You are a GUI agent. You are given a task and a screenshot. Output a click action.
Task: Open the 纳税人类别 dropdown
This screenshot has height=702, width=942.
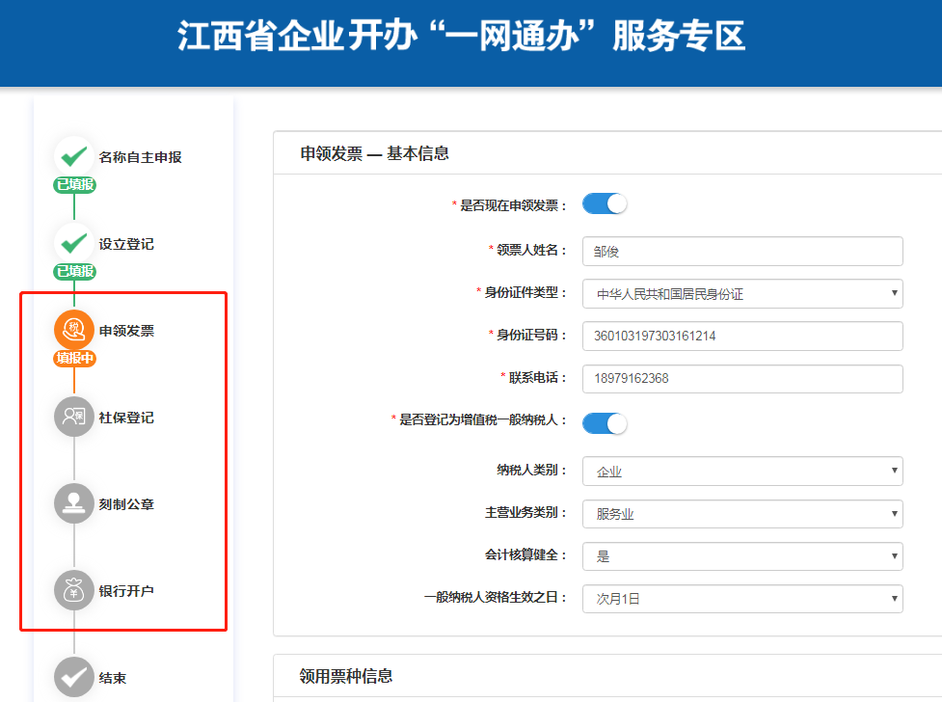point(742,472)
